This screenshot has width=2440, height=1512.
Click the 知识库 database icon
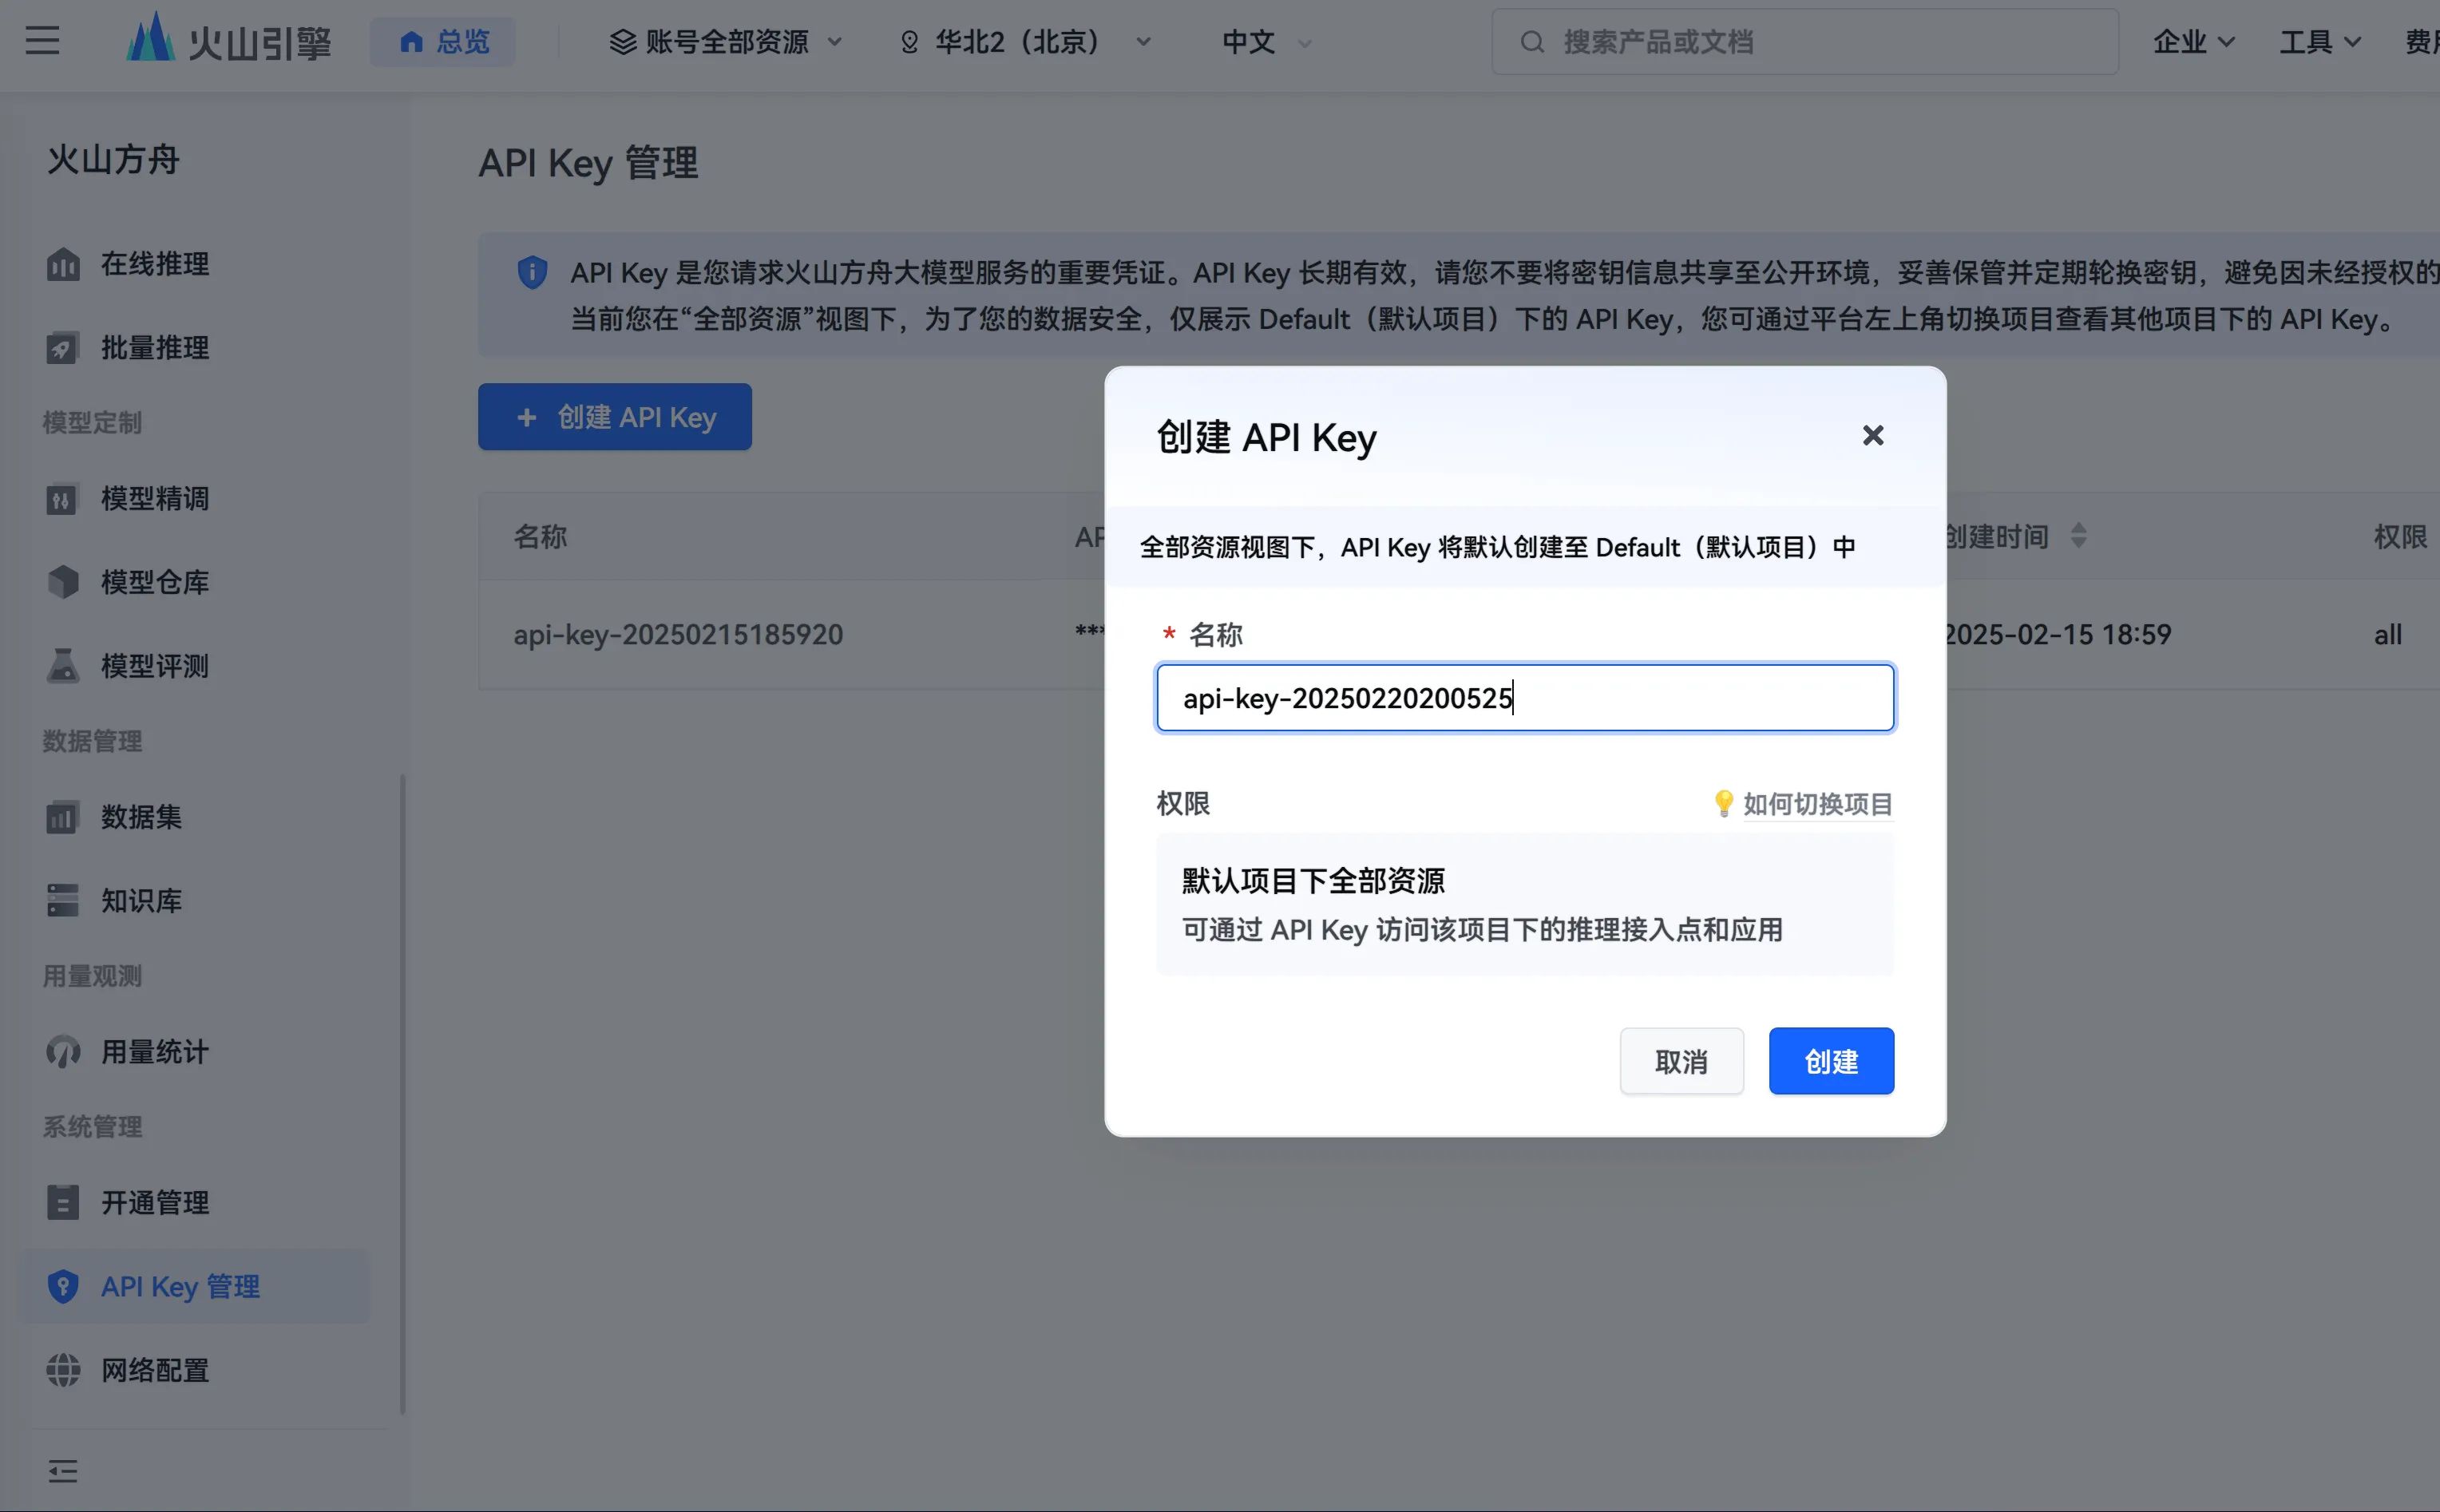pyautogui.click(x=63, y=900)
